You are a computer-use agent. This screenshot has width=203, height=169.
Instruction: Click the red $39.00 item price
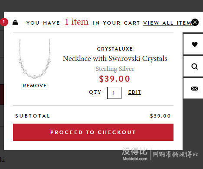(115, 79)
